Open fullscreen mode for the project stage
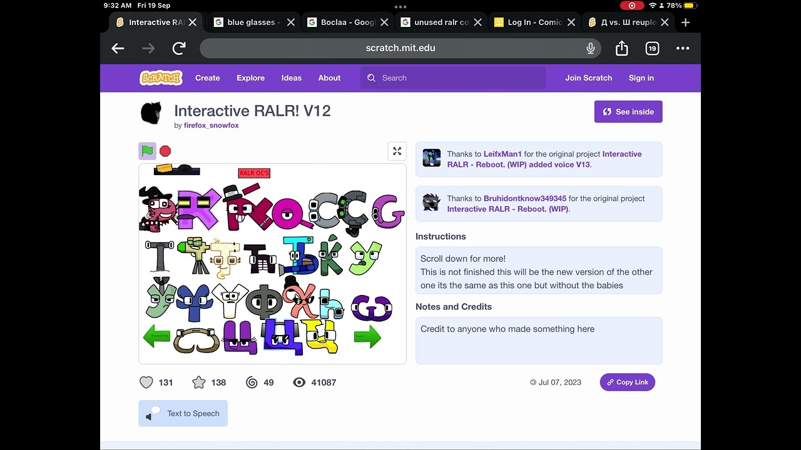 click(x=397, y=151)
